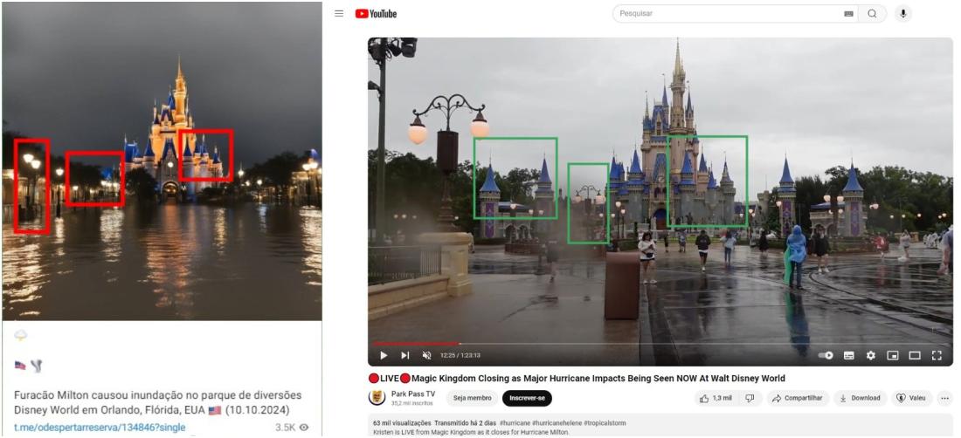Open the YouTube hamburger guide menu
961x438 pixels.
click(x=339, y=13)
